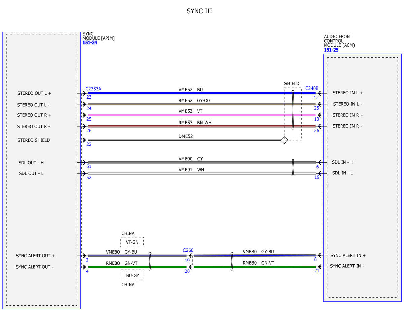Click pin number 12 at C240B

316,97
